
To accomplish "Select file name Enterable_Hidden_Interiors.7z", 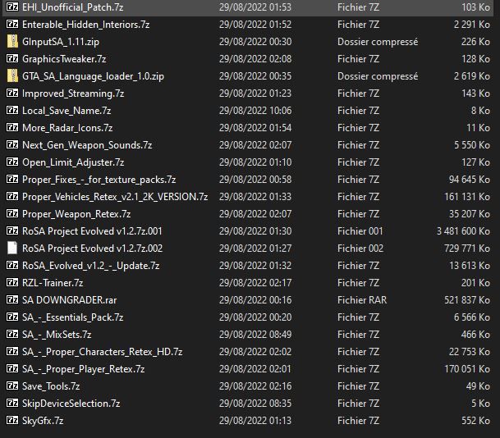I will (85, 25).
